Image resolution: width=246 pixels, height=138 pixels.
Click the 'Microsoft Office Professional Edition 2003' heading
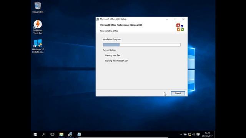pyautogui.click(x=121, y=25)
